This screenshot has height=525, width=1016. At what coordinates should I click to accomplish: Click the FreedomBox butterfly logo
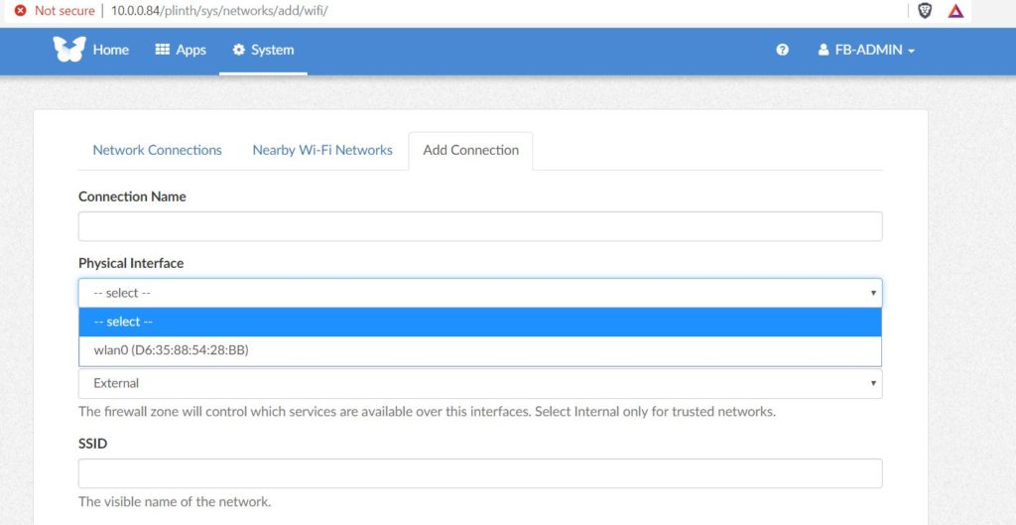pyautogui.click(x=69, y=50)
